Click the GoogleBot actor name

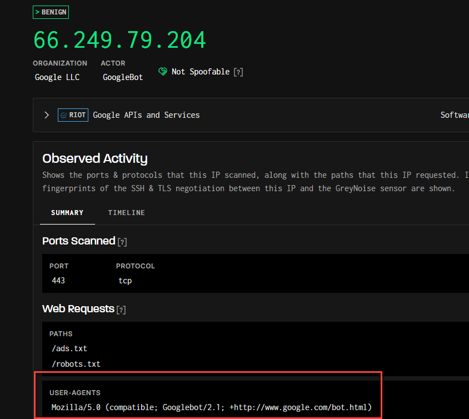123,77
